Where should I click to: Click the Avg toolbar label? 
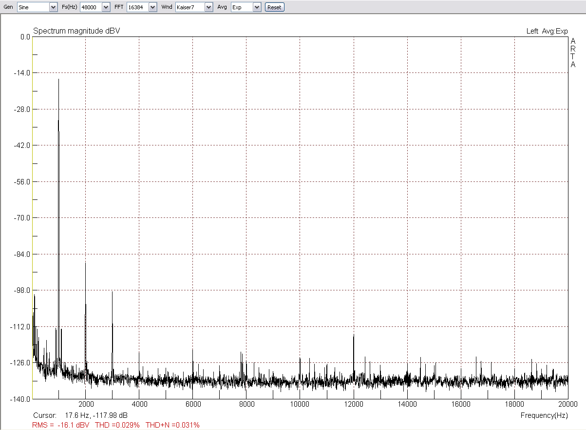[222, 7]
